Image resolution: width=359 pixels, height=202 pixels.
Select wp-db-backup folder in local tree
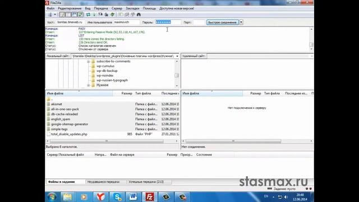coord(107,71)
